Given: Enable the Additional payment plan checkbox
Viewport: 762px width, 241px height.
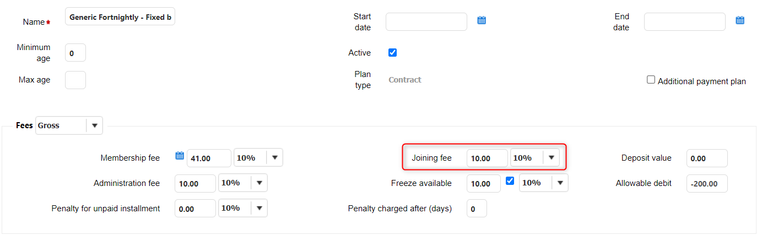Looking at the screenshot, I should tap(651, 80).
